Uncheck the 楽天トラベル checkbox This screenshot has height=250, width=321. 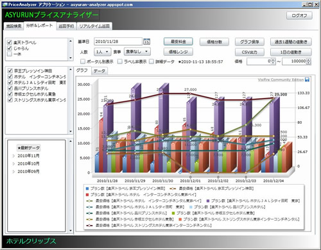(x=10, y=42)
